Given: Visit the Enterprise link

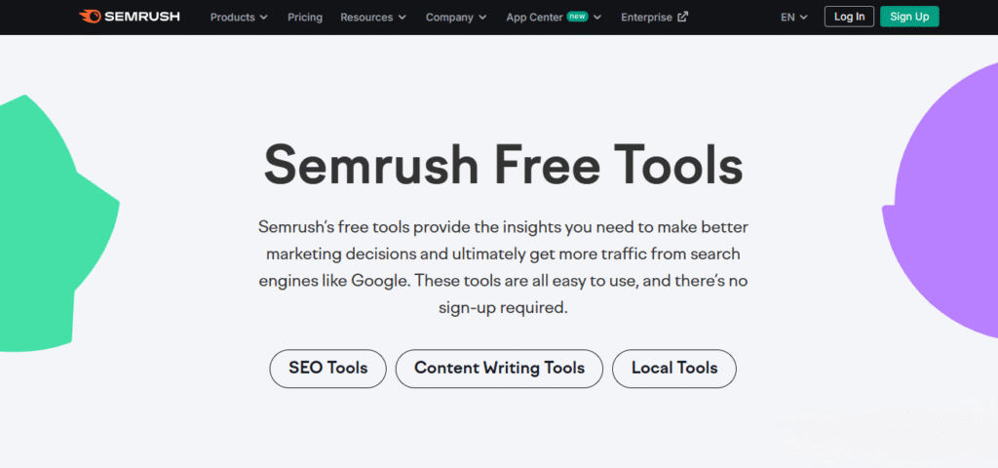Looking at the screenshot, I should (647, 18).
